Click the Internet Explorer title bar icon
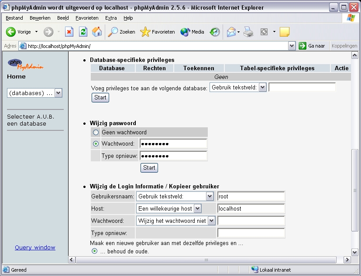Screen dimensions: 361x276 click(6, 7)
